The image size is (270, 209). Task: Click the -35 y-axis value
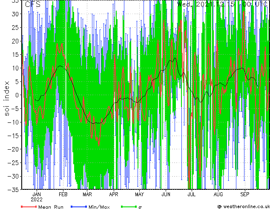[x=13, y=190]
